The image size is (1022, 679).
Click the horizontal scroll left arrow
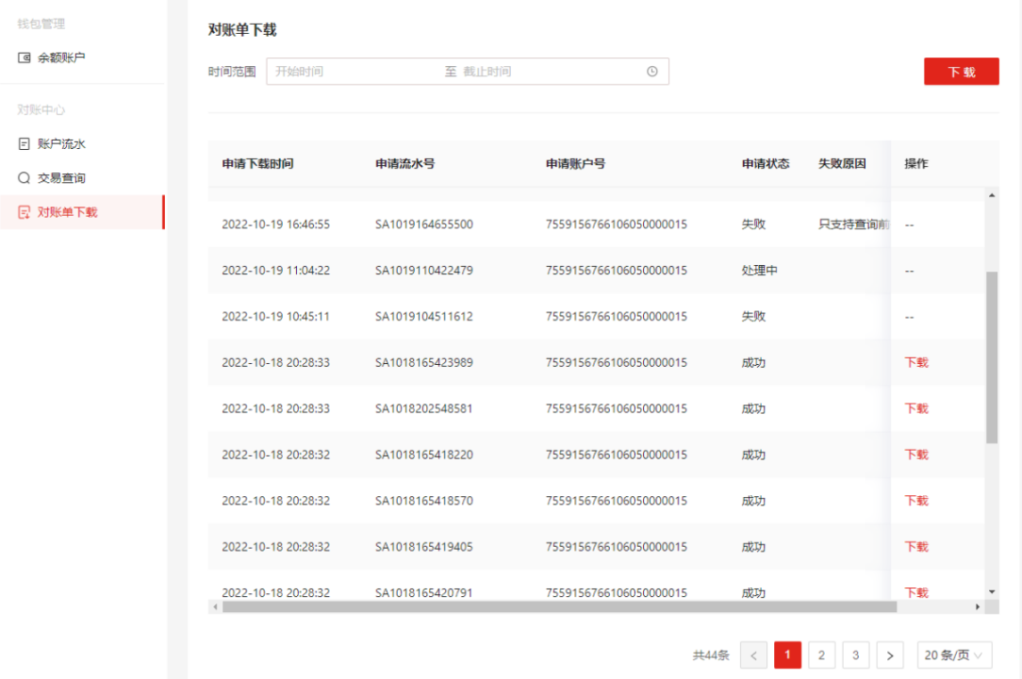click(215, 606)
